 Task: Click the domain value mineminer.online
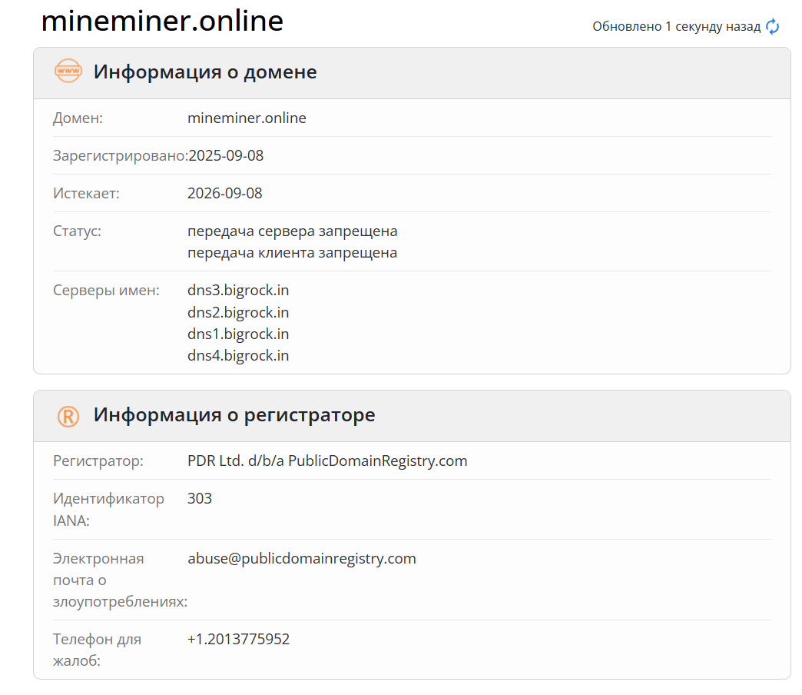[247, 118]
